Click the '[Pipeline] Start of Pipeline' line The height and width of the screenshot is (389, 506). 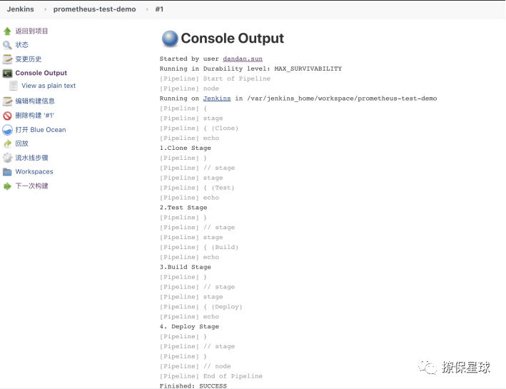tap(215, 79)
